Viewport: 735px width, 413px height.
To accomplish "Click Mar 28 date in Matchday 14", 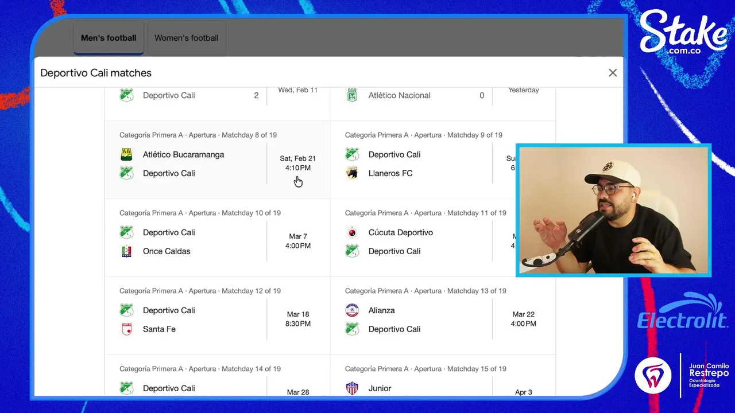I will pos(298,392).
